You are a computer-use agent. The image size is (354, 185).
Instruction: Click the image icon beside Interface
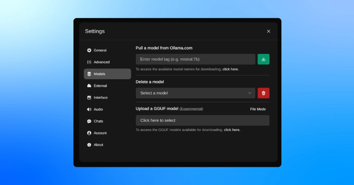[x=89, y=97]
